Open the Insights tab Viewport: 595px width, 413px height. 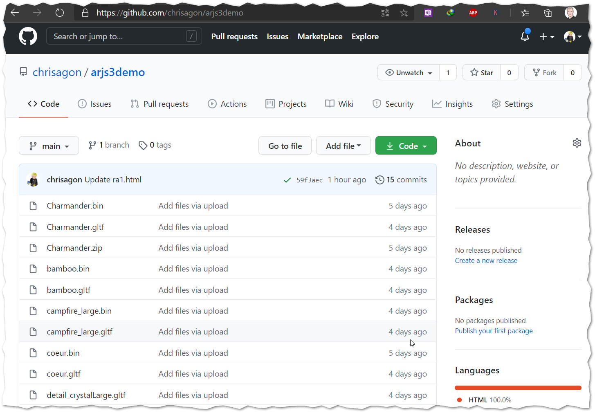[x=452, y=104]
